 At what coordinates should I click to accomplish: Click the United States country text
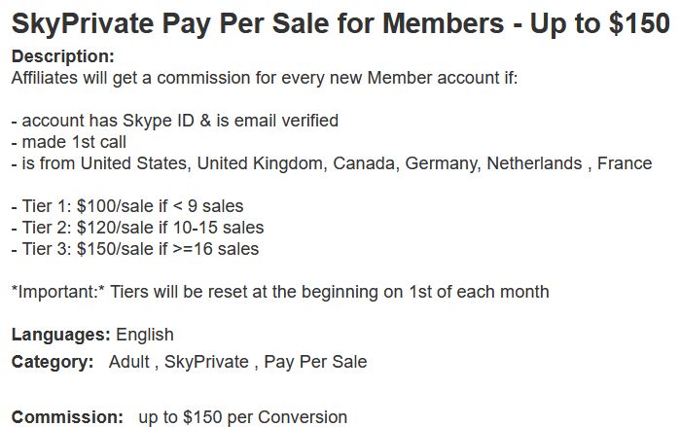coord(133,163)
